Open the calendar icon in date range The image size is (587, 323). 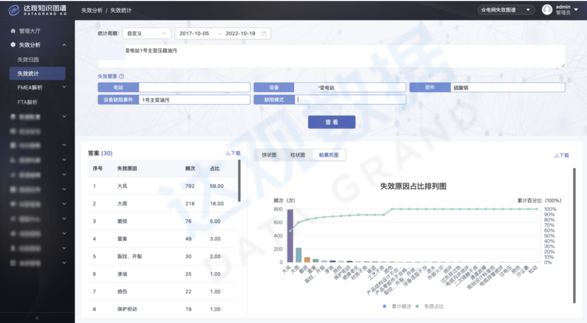pos(264,34)
